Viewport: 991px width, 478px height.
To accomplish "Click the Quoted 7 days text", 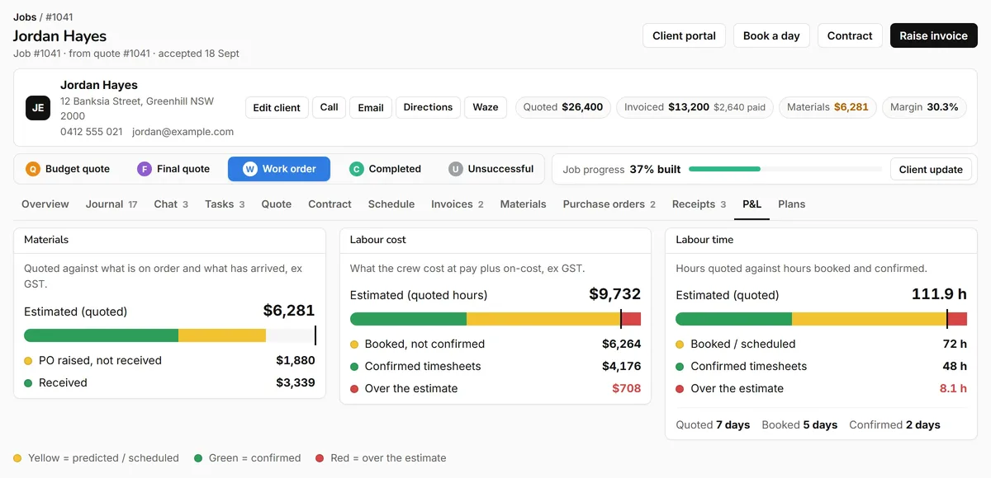I will click(713, 425).
